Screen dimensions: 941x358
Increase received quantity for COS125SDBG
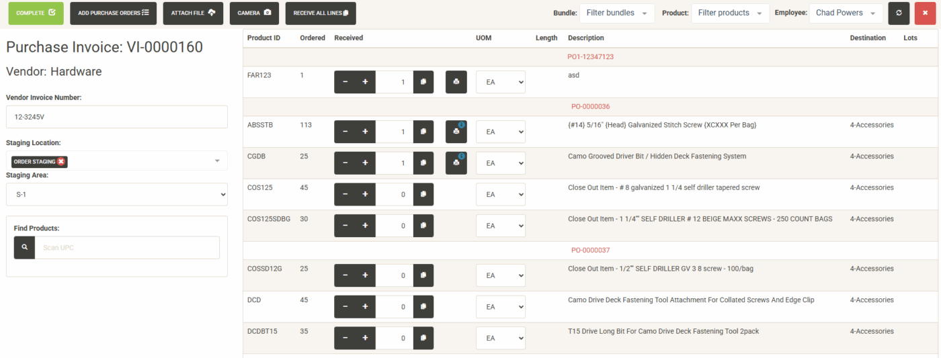coord(365,226)
